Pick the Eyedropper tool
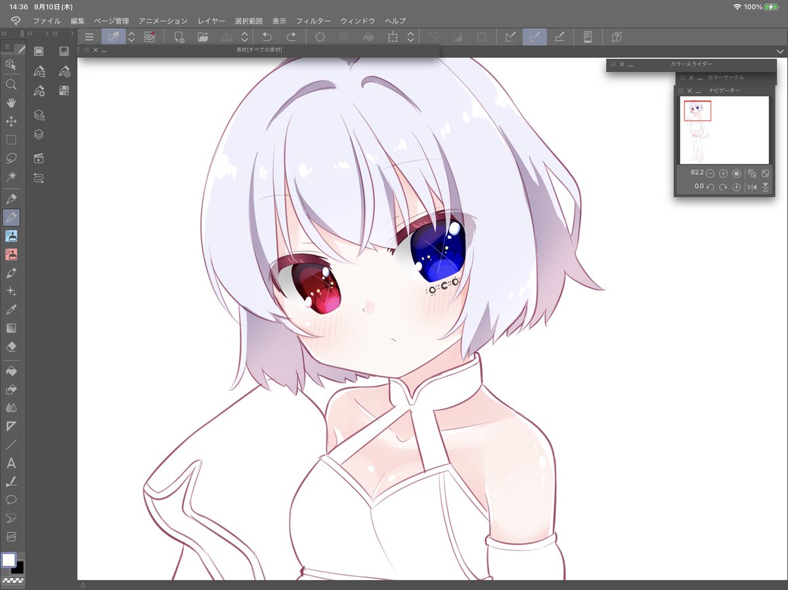 point(11,310)
